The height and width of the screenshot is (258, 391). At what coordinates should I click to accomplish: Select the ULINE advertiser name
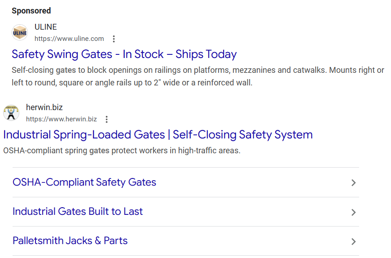click(x=46, y=27)
